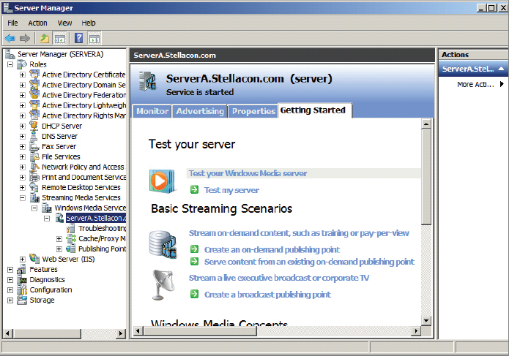Screen dimensions: 509x356
Task: Expand the DHCP Server node
Action: click(x=23, y=126)
